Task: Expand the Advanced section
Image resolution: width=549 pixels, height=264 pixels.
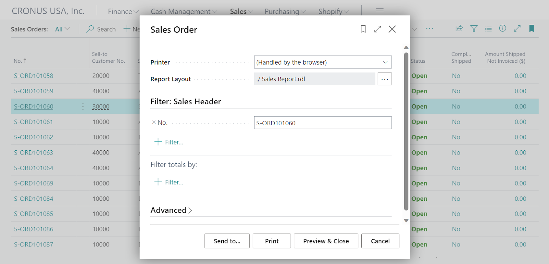Action: 171,210
